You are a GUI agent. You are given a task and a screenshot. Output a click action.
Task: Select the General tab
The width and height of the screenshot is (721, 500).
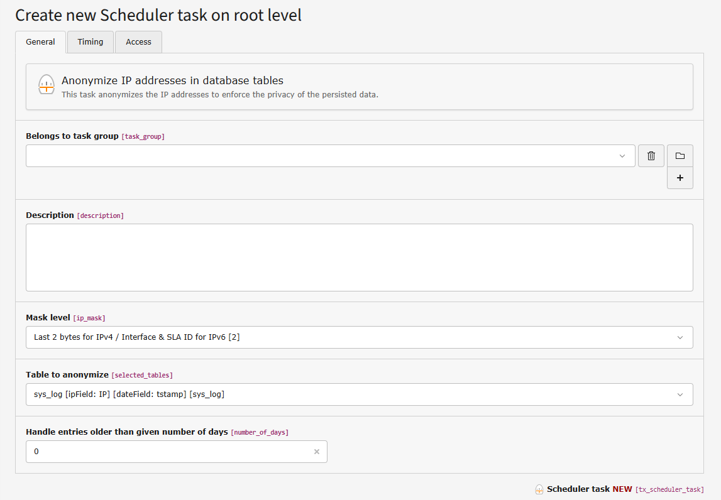40,41
